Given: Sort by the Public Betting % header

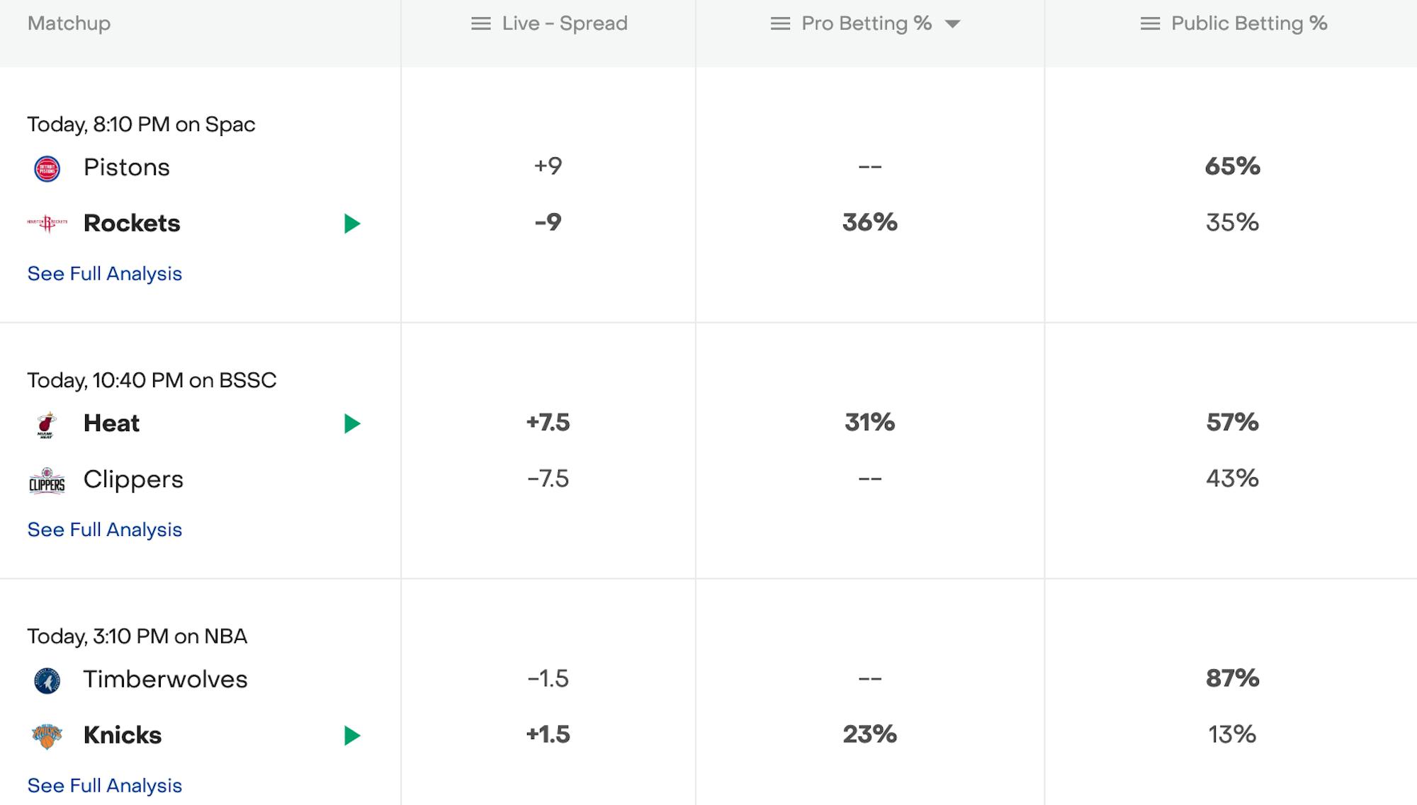Looking at the screenshot, I should tap(1249, 24).
